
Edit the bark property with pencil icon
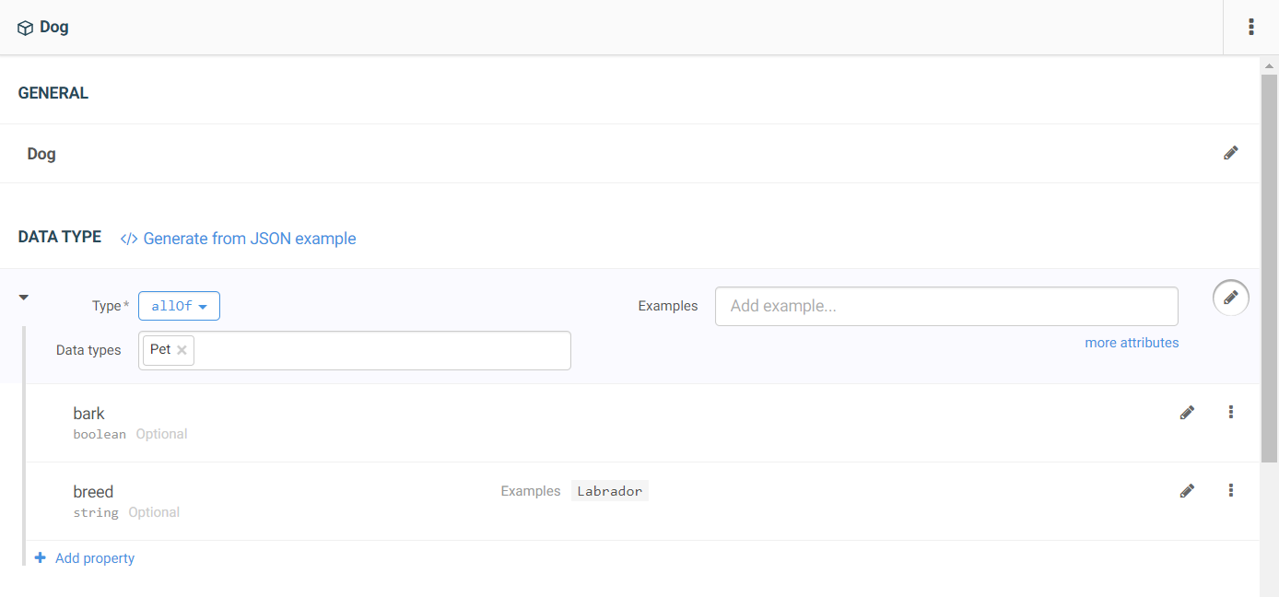(x=1187, y=413)
